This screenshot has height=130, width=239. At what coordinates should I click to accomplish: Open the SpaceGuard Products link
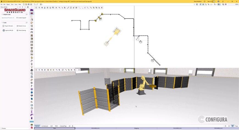tap(8, 18)
